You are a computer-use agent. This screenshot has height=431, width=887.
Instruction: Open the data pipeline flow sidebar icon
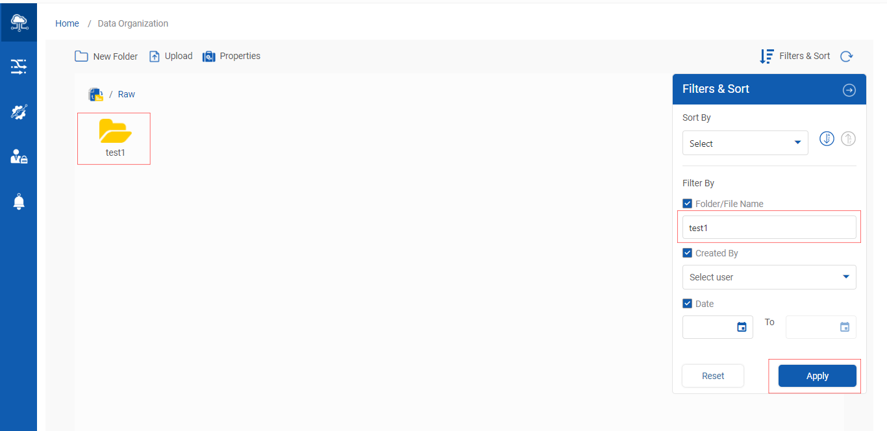[x=19, y=66]
